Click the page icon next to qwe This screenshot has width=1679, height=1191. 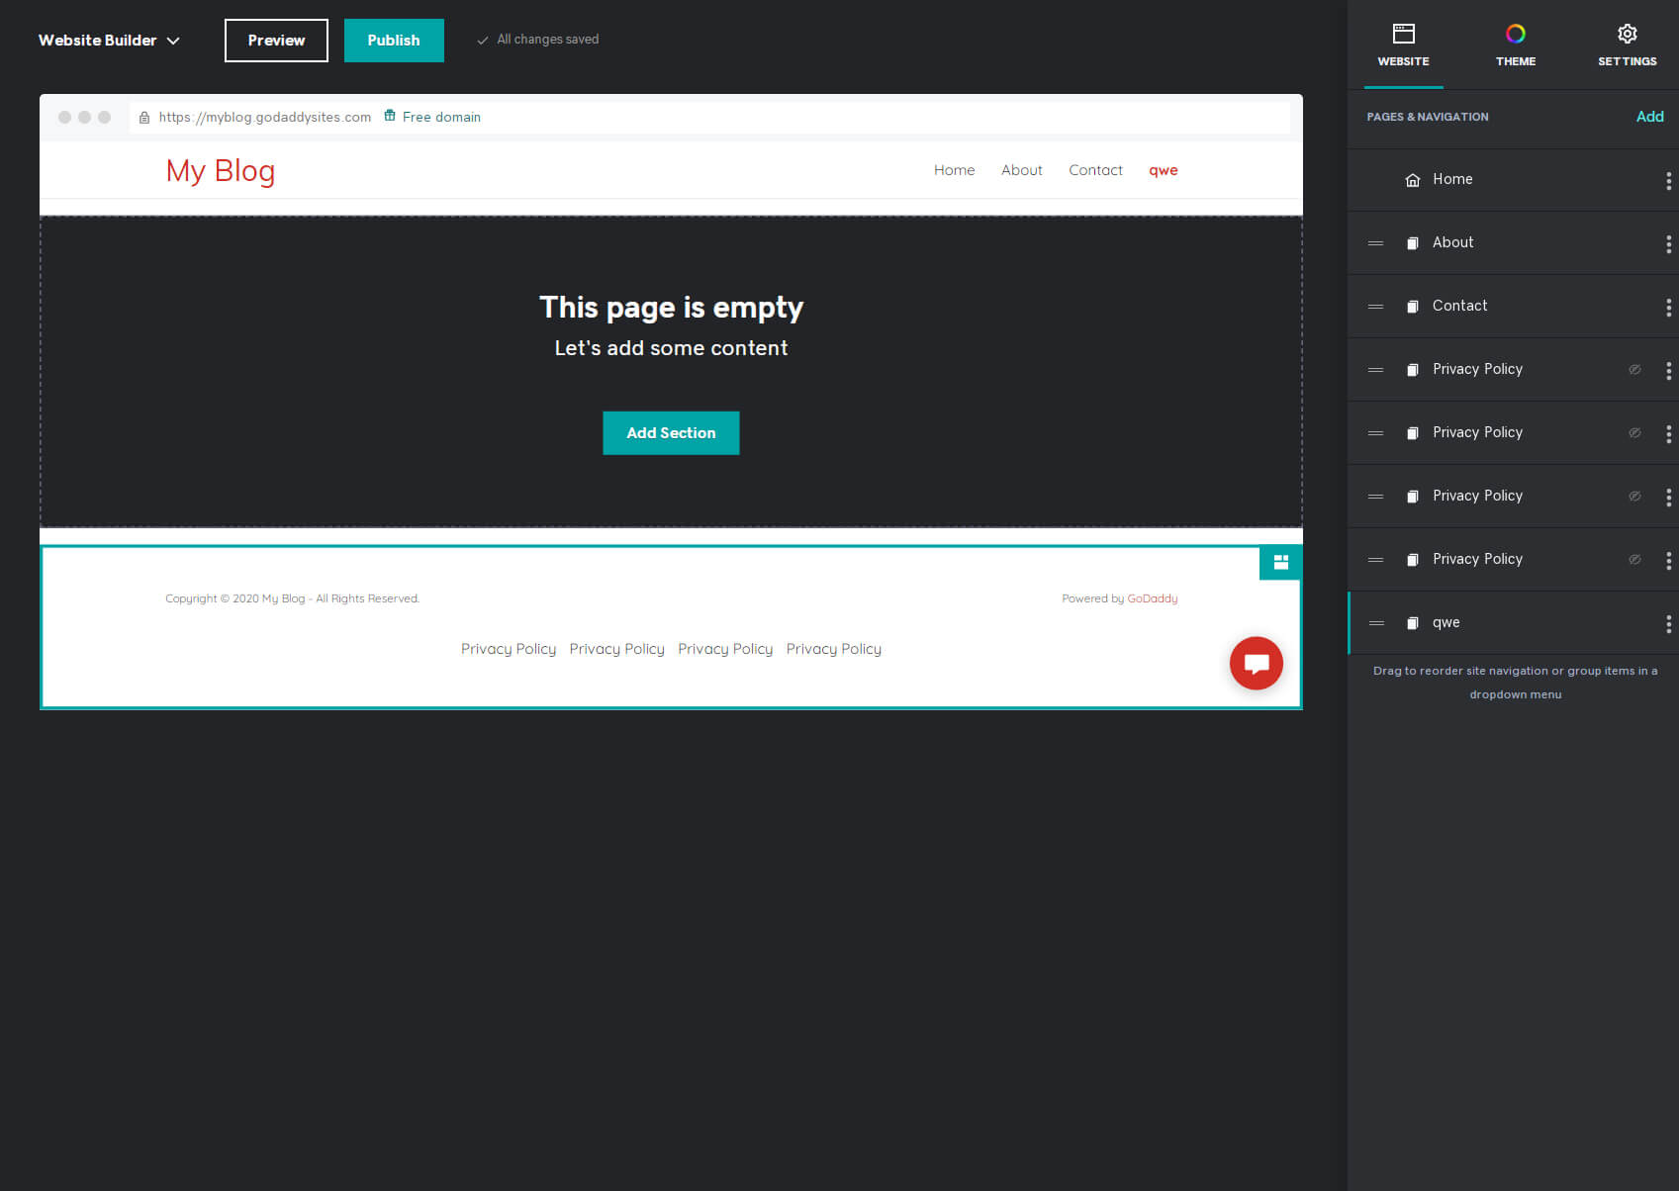click(1412, 622)
